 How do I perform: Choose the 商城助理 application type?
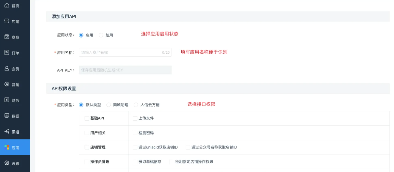point(109,105)
